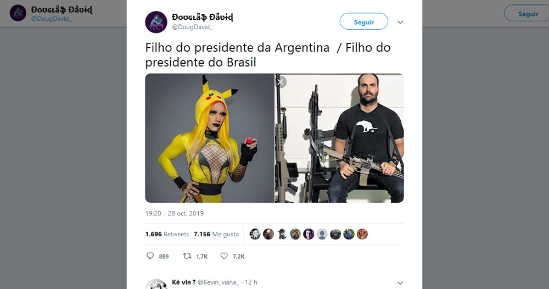
Task: Like the tweet with the heart icon
Action: click(x=224, y=256)
